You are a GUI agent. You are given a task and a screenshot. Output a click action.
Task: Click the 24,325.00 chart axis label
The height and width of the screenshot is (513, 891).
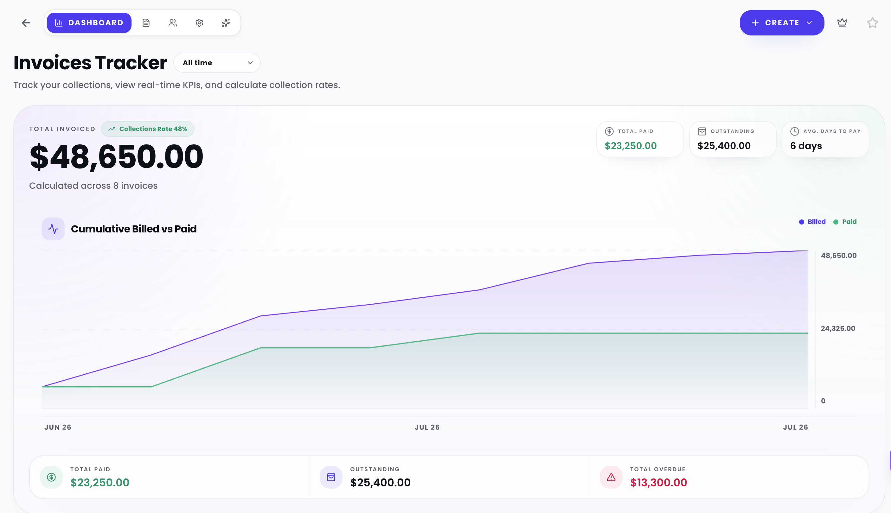(838, 328)
